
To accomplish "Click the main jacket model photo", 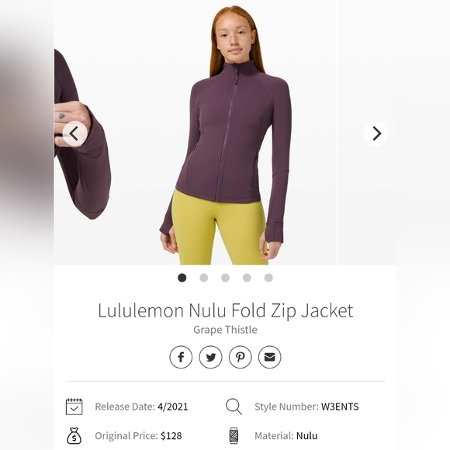I will point(224,135).
